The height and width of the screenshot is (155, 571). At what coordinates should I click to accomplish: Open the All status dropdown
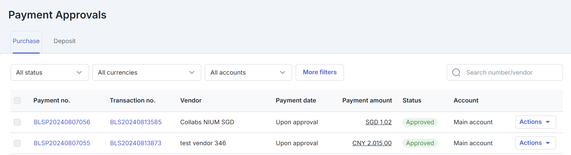pos(49,72)
